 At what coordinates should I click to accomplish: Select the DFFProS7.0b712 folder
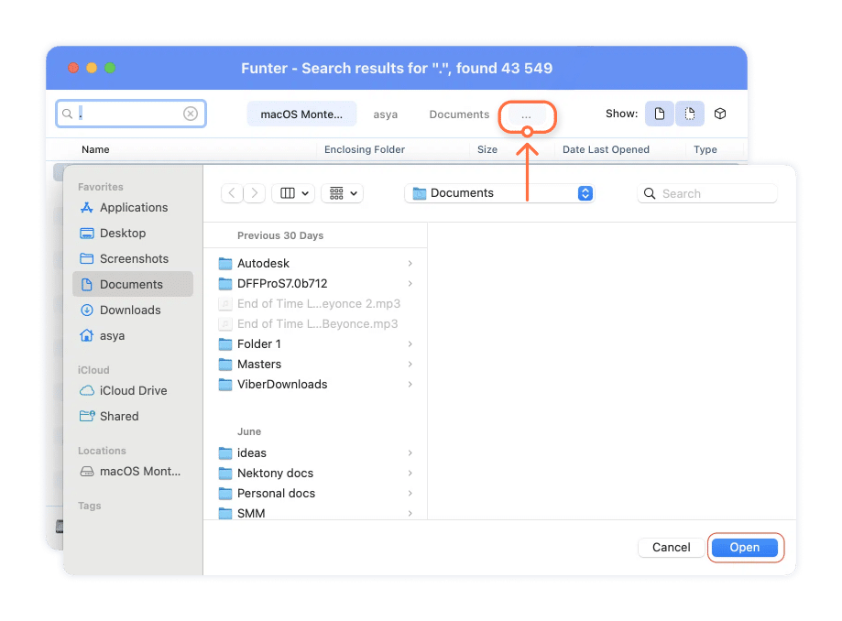316,283
